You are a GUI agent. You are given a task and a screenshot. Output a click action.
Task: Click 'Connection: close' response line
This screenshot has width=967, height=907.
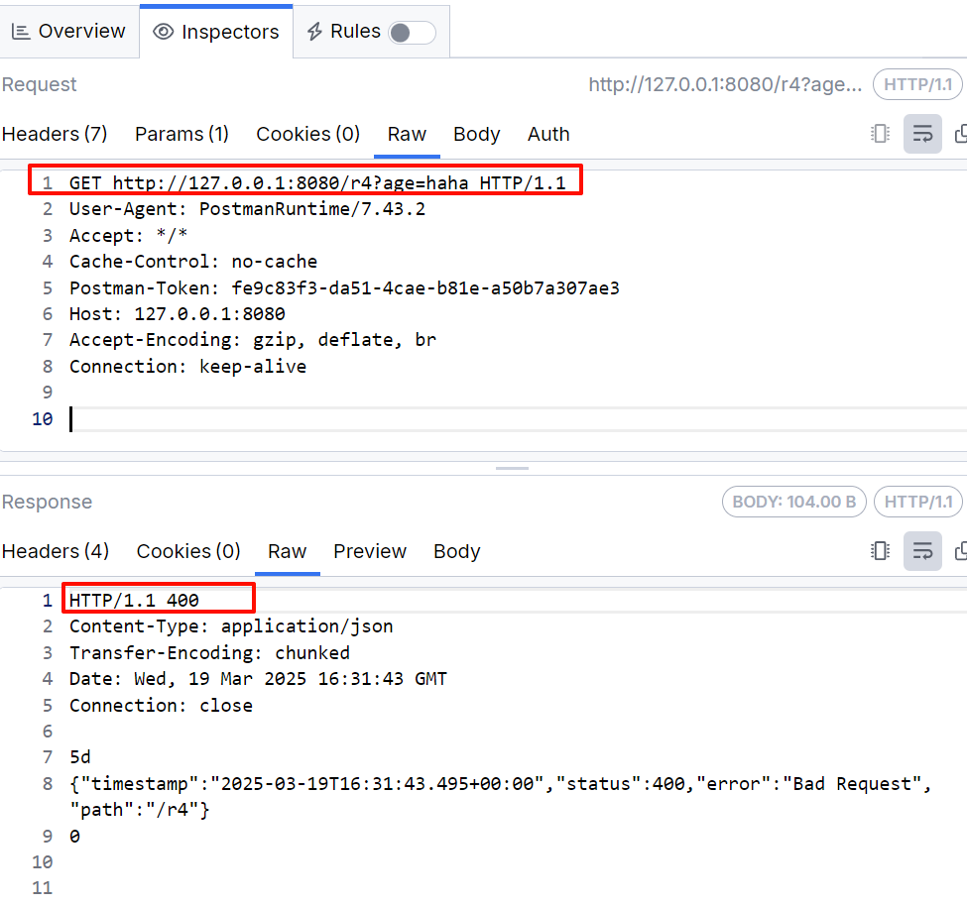coord(161,705)
